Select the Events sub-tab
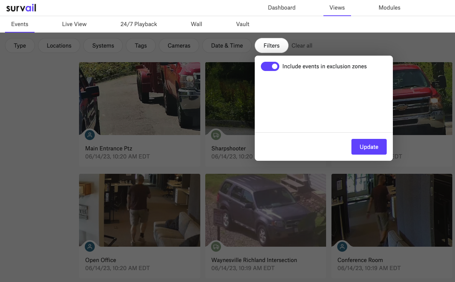This screenshot has height=282, width=455. pos(20,24)
